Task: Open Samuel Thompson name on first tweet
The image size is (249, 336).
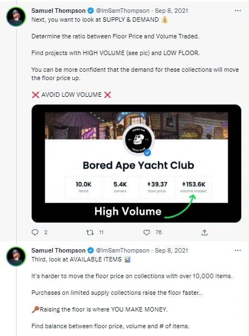Action: pyautogui.click(x=58, y=11)
